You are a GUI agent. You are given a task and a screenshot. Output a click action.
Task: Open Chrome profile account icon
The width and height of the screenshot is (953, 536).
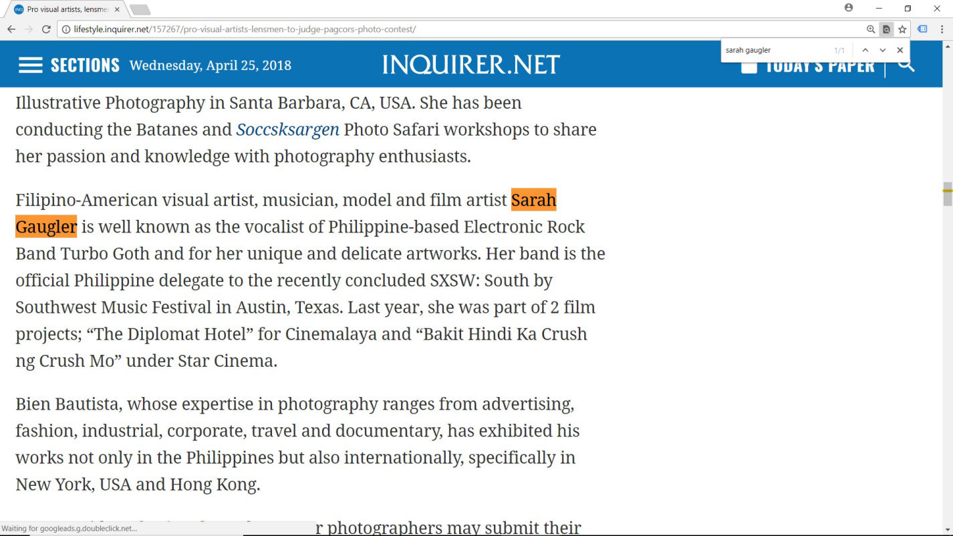[849, 8]
